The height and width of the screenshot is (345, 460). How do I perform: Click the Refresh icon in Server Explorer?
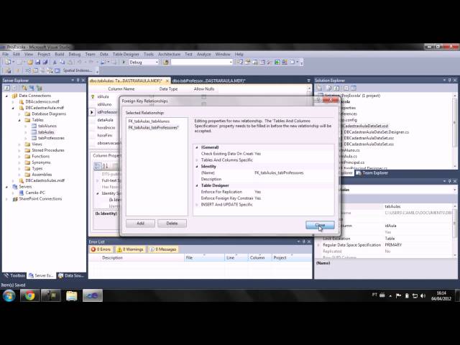(x=6, y=88)
